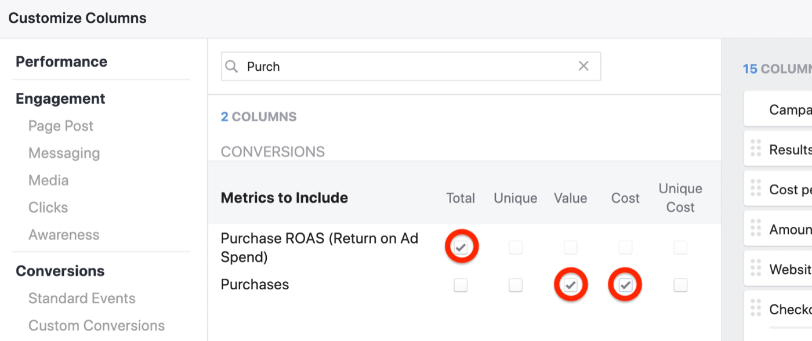Open the Media category
The width and height of the screenshot is (812, 341).
pos(48,180)
